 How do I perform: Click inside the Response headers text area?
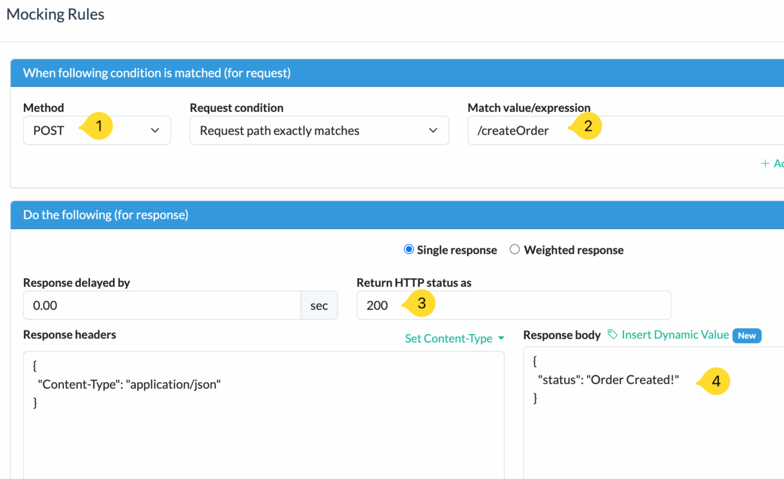pos(264,431)
